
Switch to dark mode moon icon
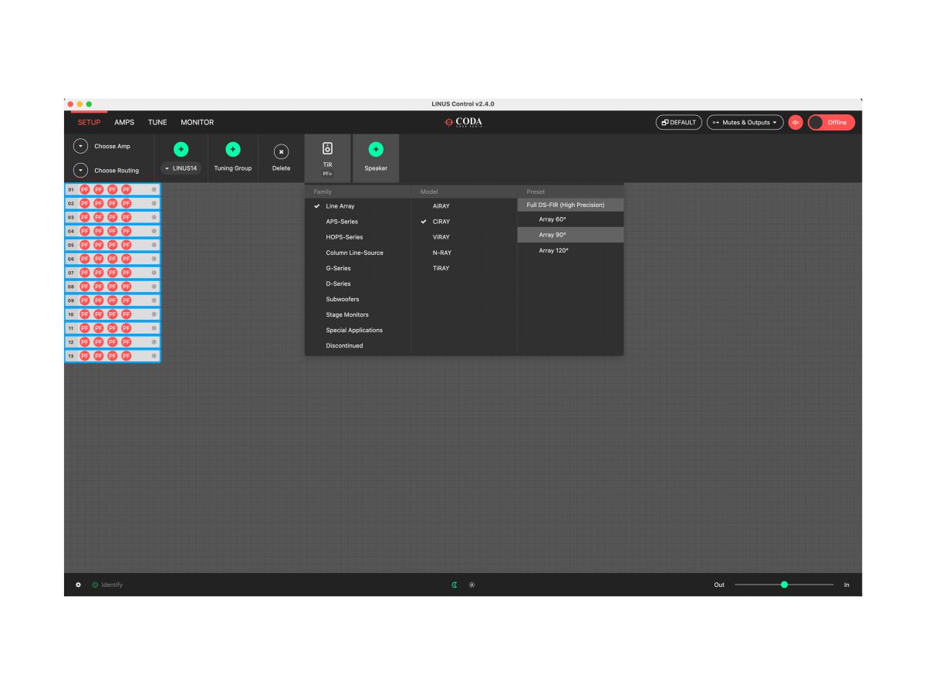pyautogui.click(x=455, y=585)
